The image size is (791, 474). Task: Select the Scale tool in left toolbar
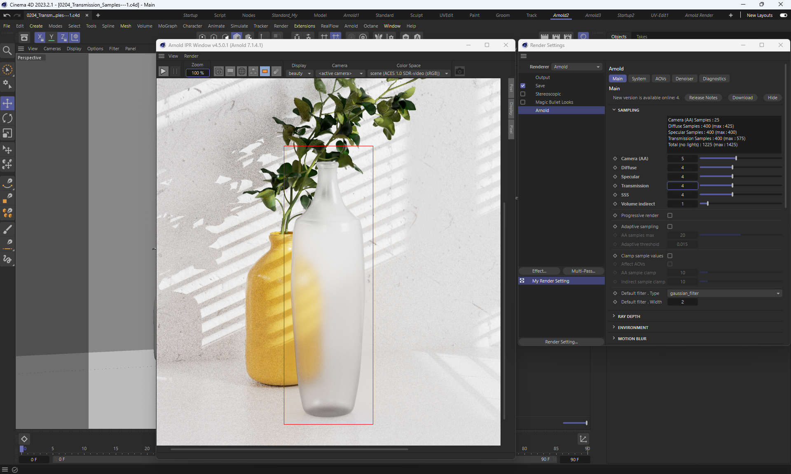point(7,133)
